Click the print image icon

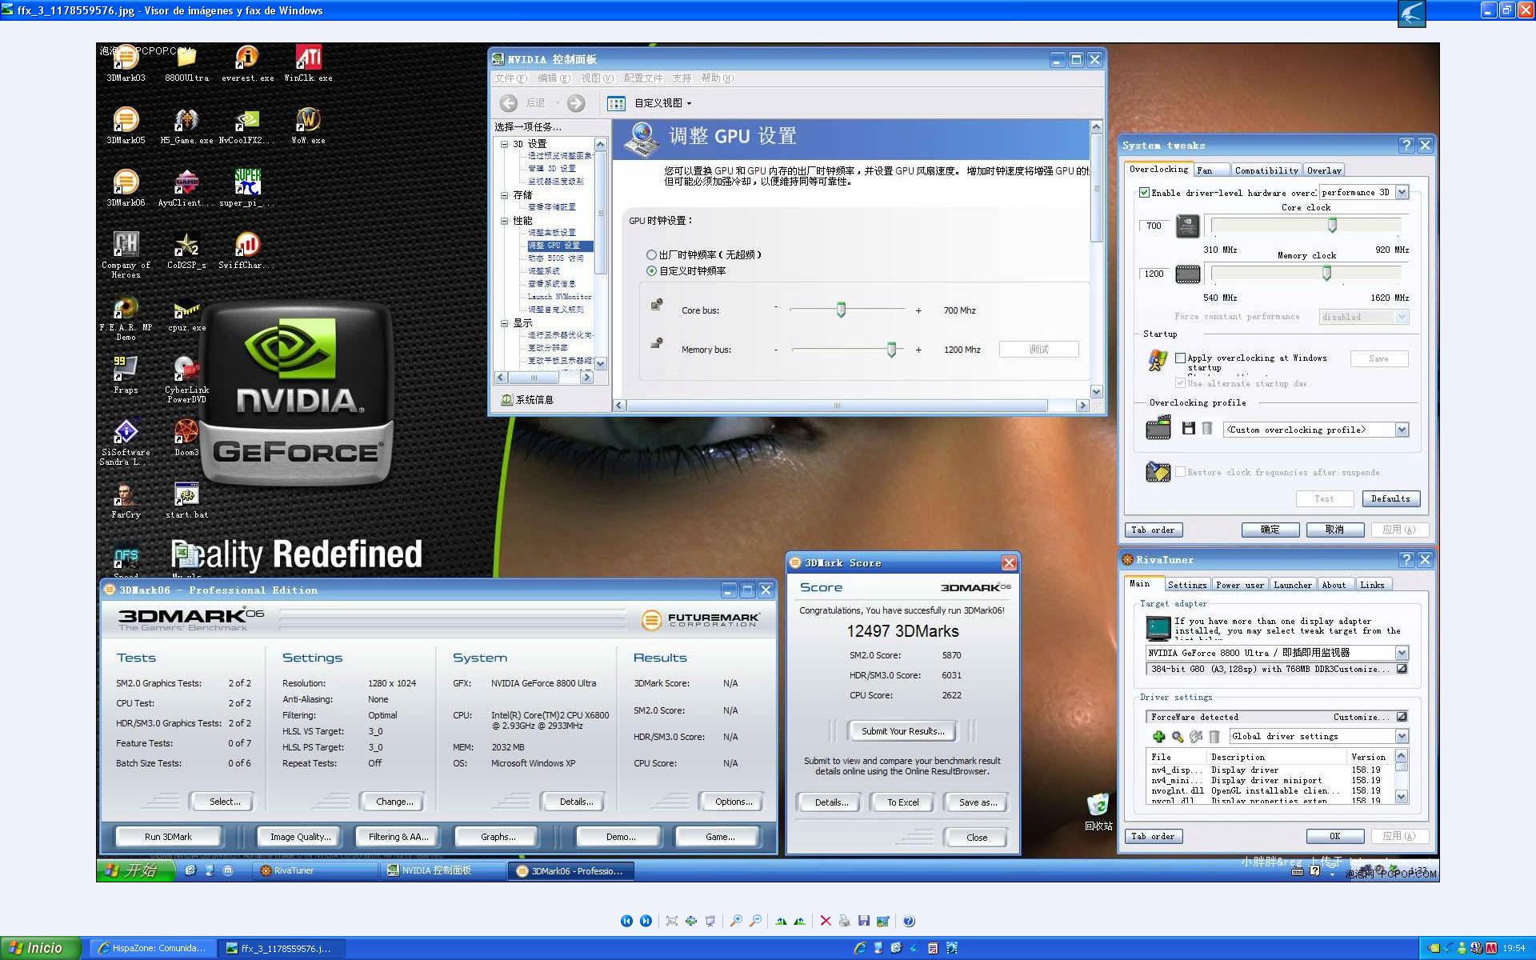[x=844, y=921]
